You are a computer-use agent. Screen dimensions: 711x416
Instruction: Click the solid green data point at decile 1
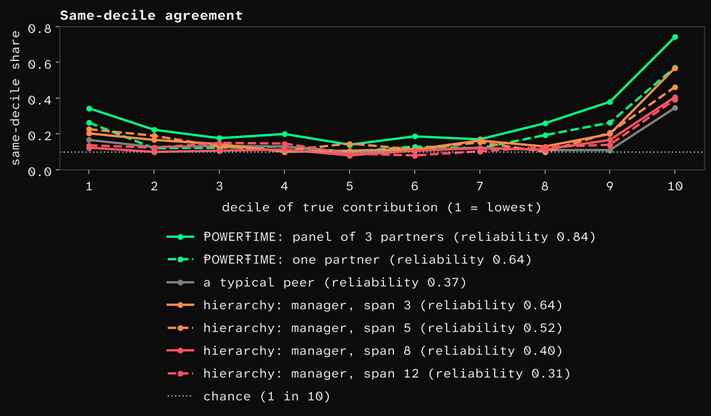(89, 108)
